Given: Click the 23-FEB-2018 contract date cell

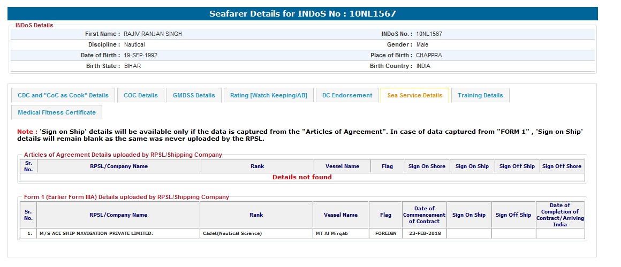Looking at the screenshot, I should pos(424,233).
